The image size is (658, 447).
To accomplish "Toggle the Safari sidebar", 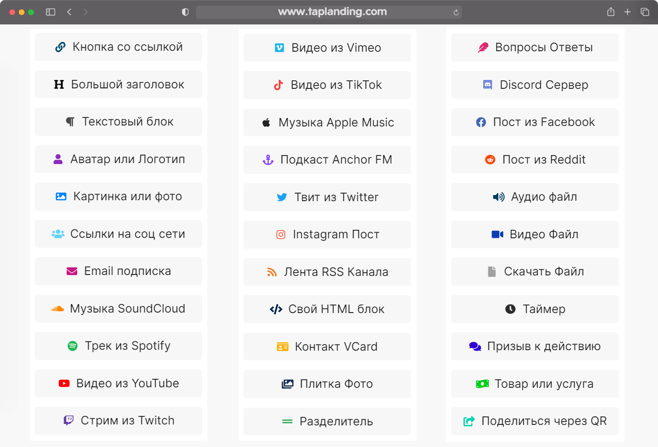I will pyautogui.click(x=51, y=12).
